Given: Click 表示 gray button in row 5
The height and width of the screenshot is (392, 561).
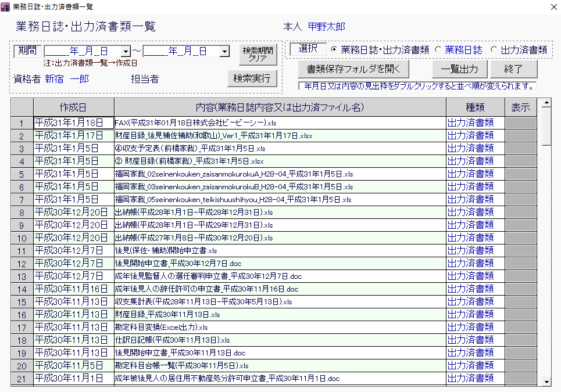Looking at the screenshot, I should pyautogui.click(x=520, y=174).
